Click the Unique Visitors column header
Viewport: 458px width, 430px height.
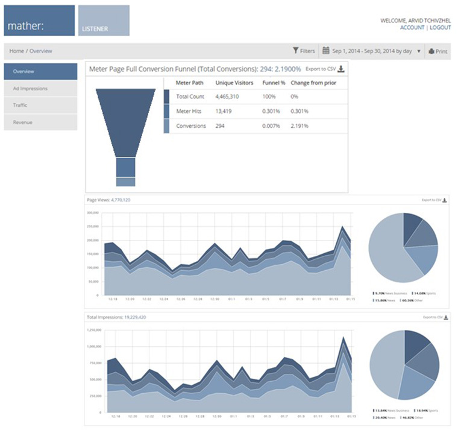(234, 83)
